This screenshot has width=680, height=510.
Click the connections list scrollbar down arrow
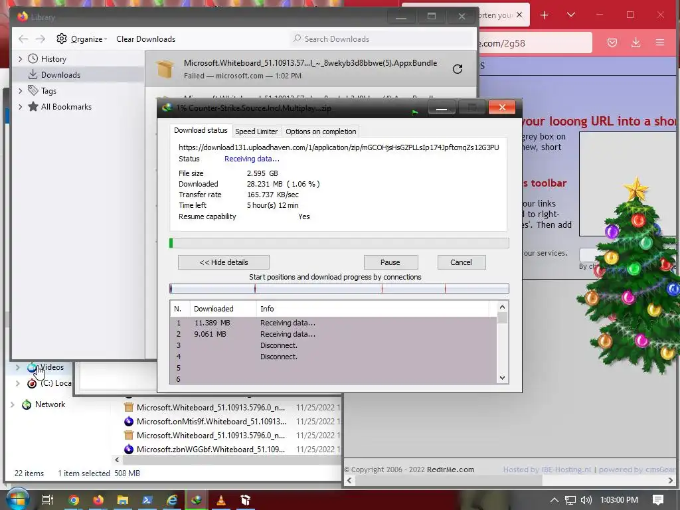(x=502, y=378)
